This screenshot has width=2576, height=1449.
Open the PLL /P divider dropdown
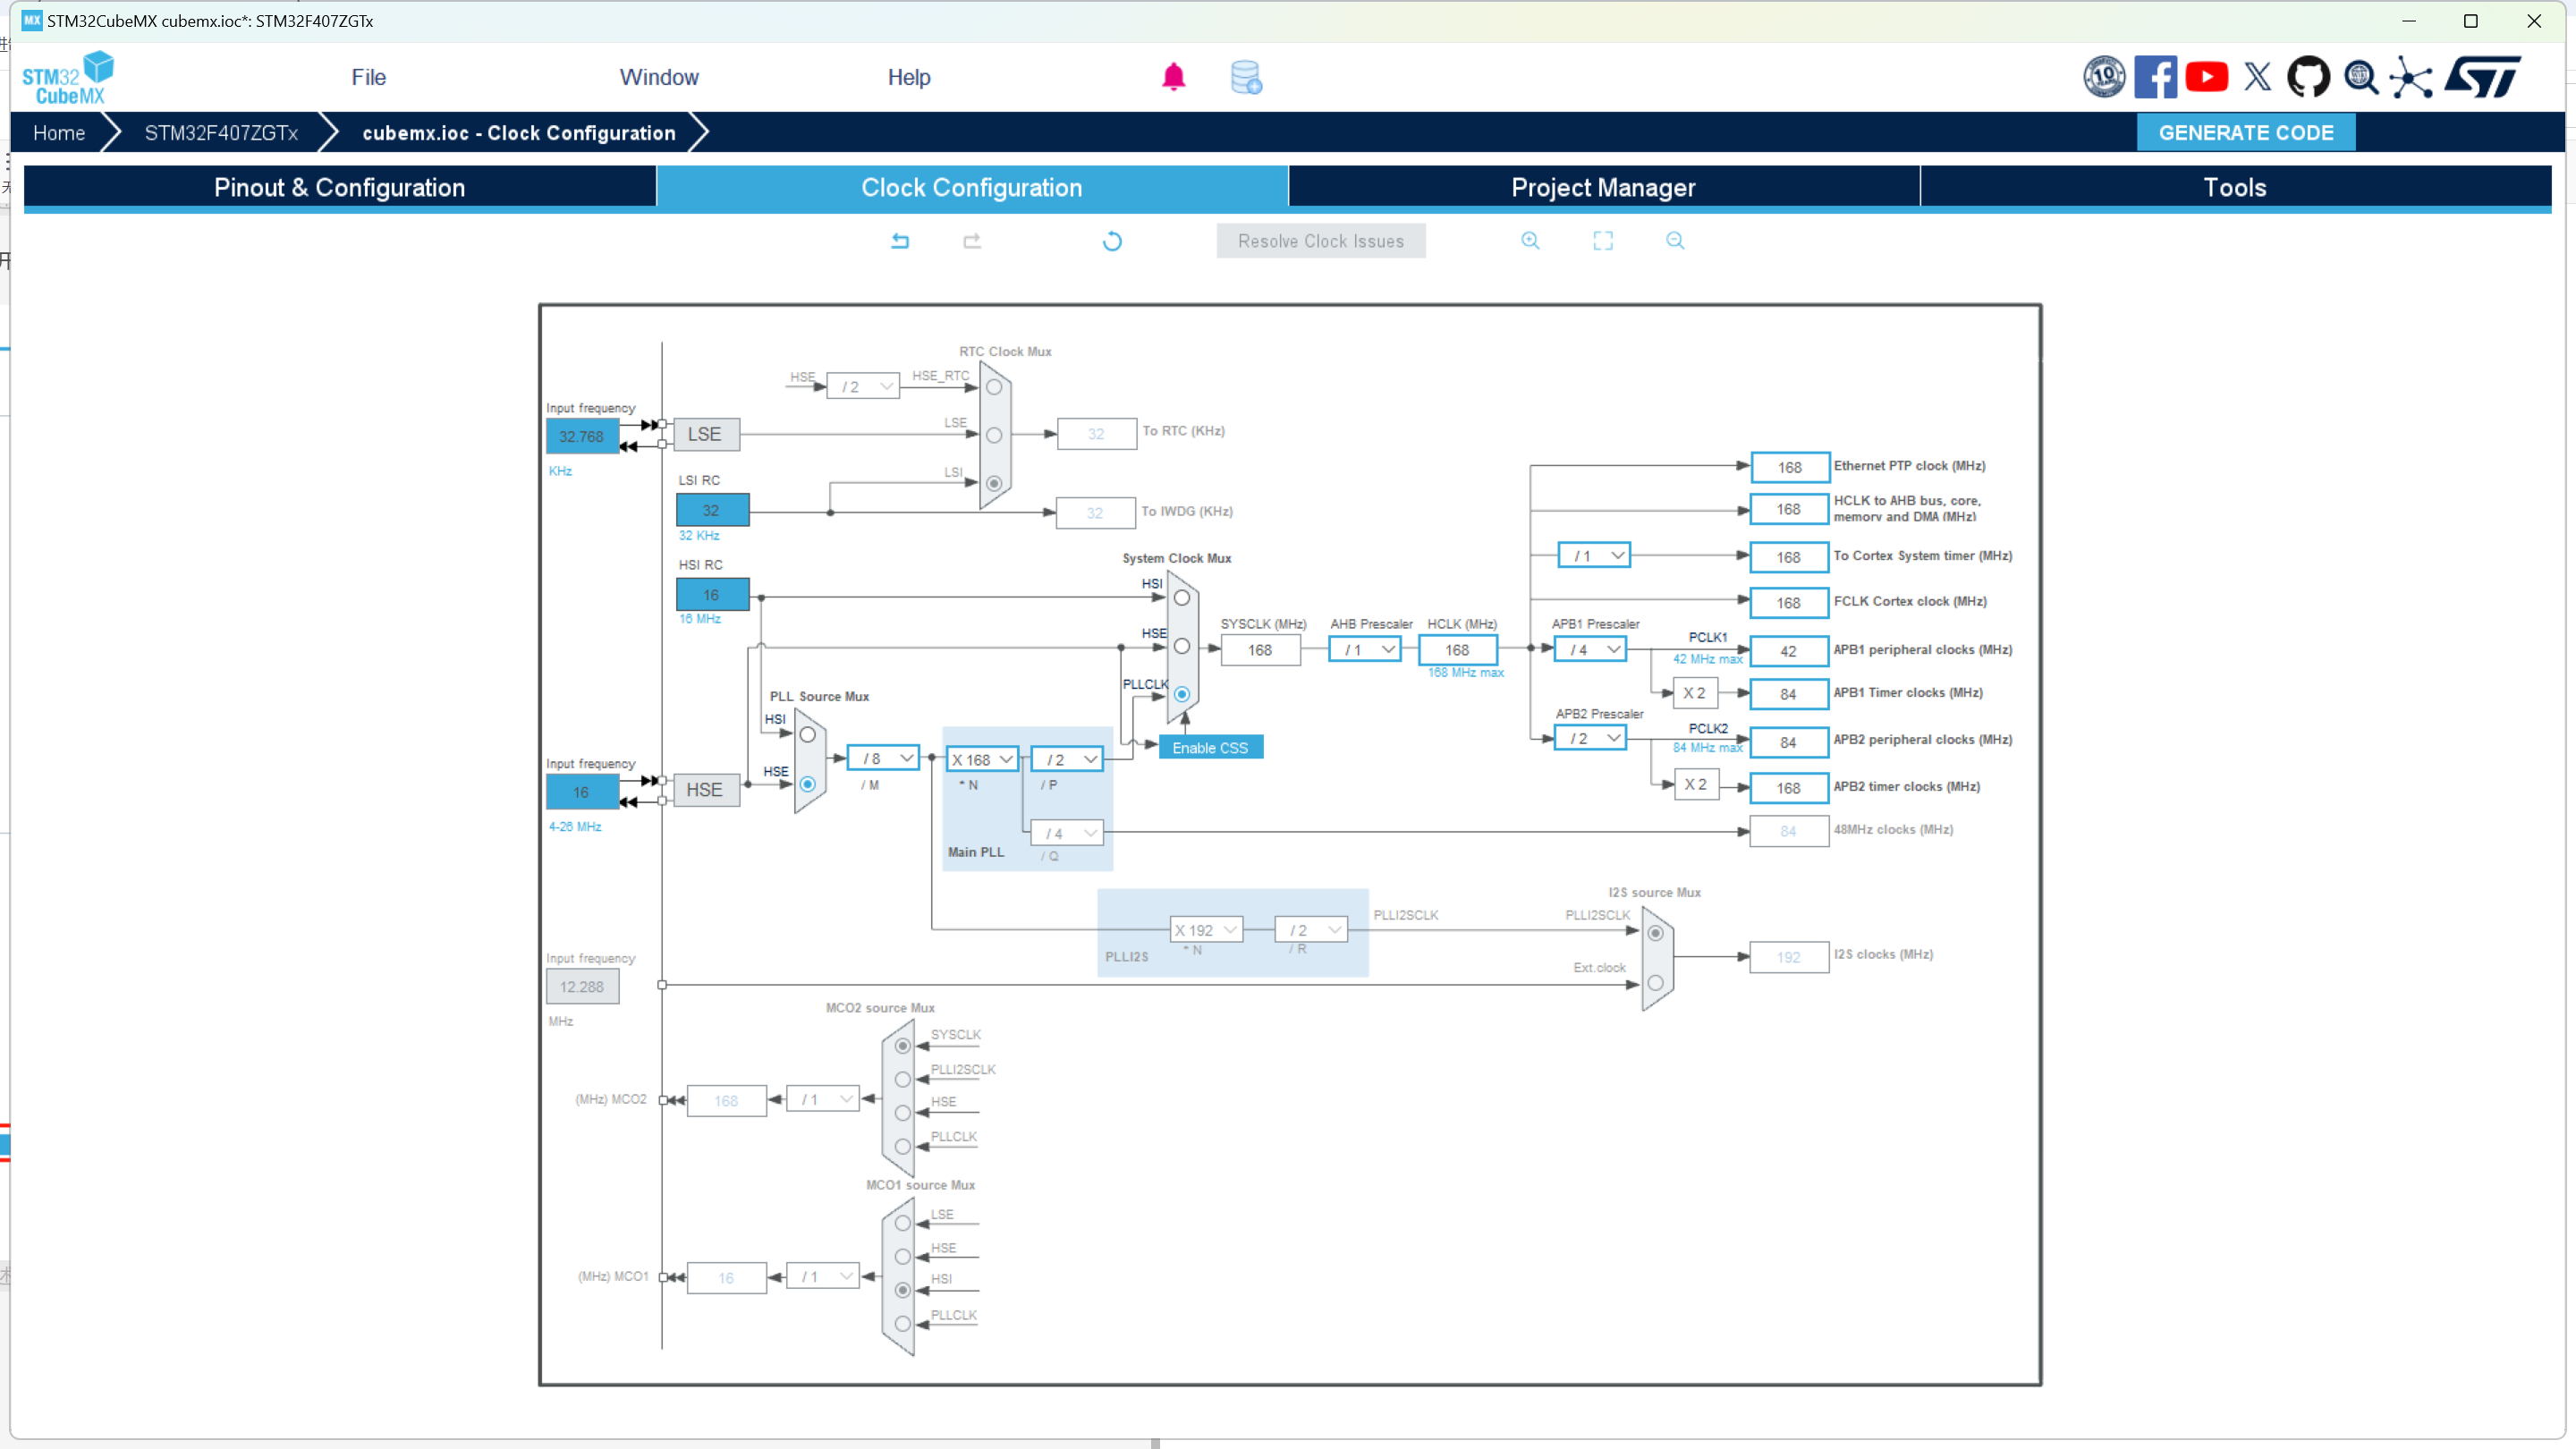(x=1067, y=759)
